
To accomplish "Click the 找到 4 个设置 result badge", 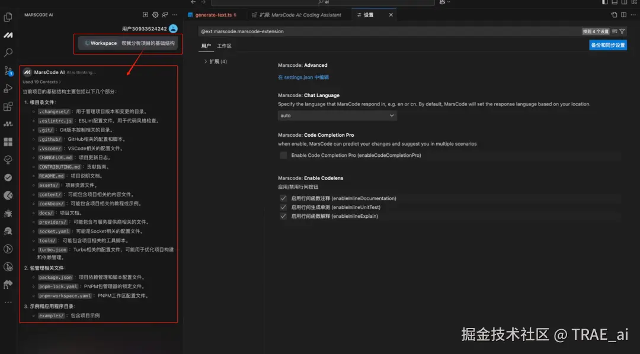I will (596, 31).
